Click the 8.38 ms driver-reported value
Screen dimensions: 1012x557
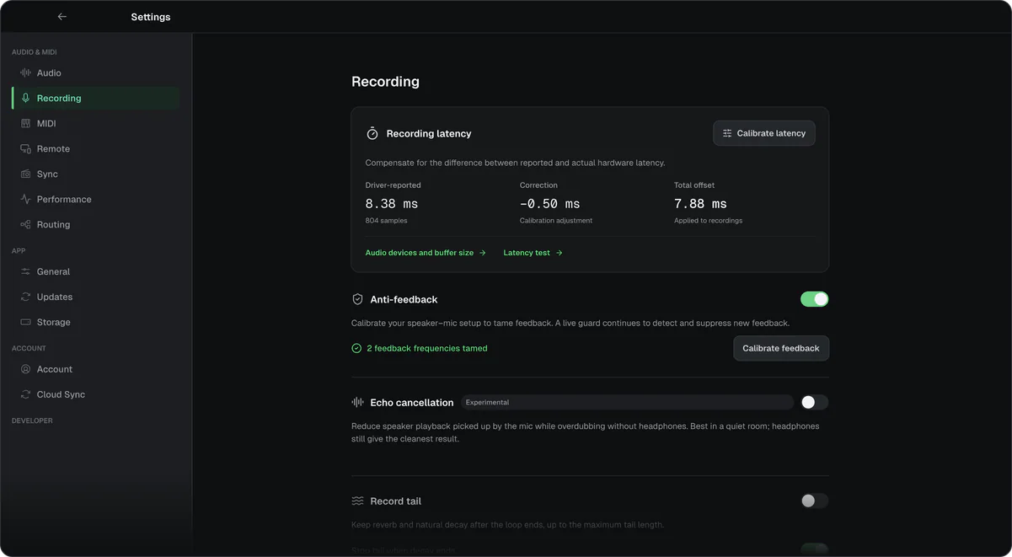coord(392,204)
